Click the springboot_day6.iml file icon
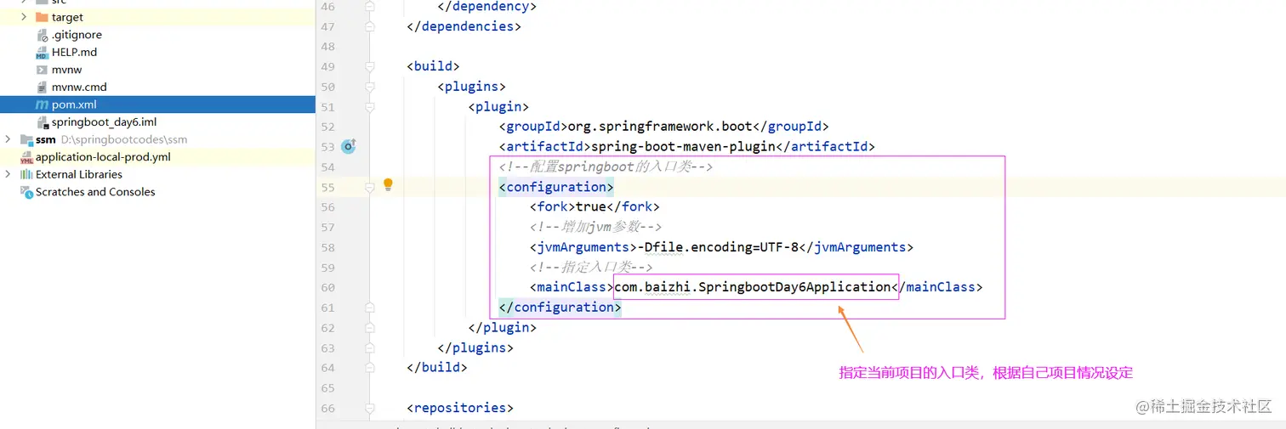 click(43, 121)
